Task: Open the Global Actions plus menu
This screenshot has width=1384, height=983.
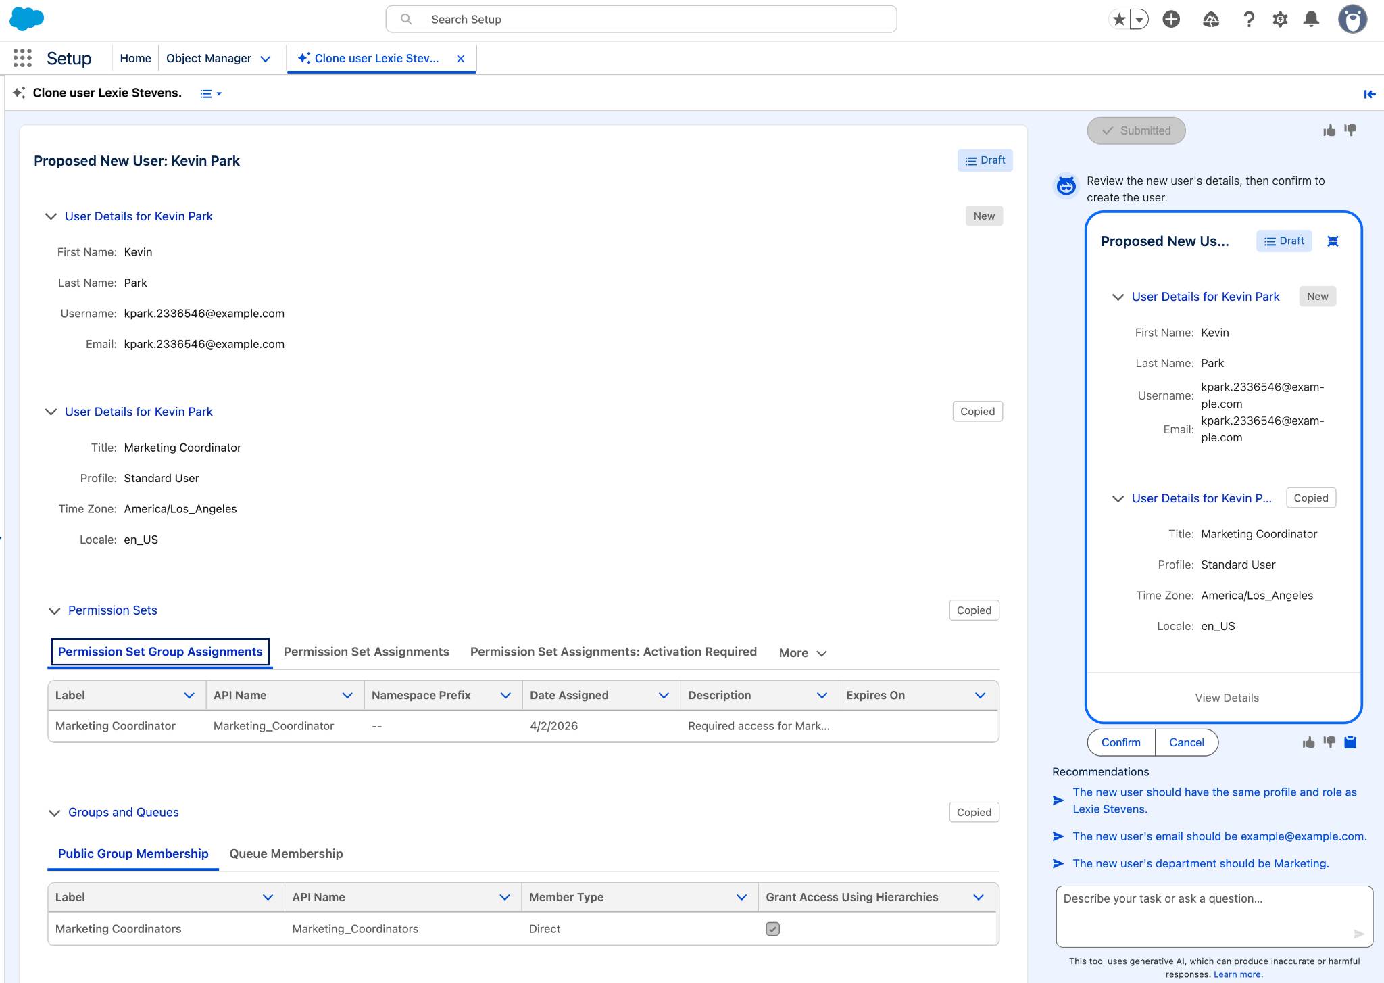Action: point(1171,20)
